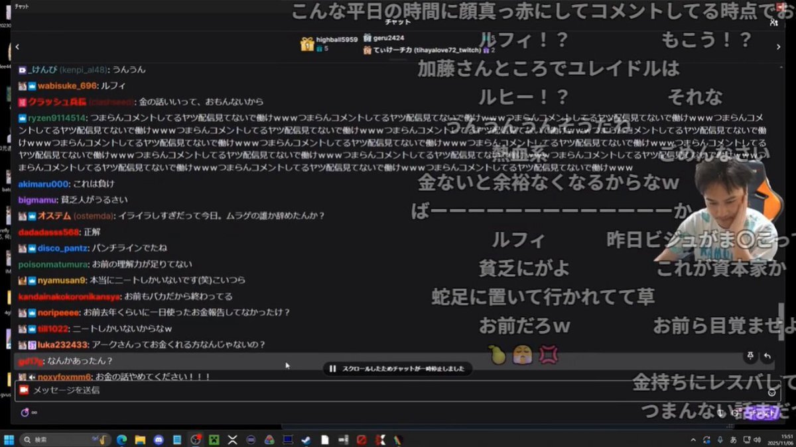
Task: Open username akimaru000
Action: 43,183
